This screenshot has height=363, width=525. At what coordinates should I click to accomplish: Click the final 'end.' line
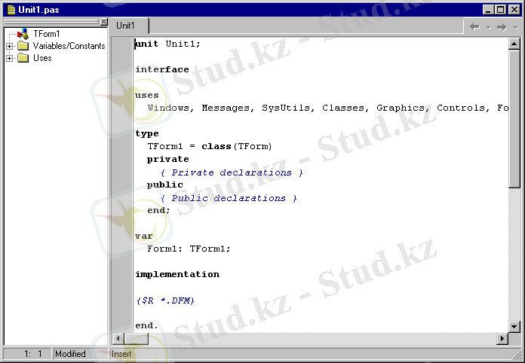[146, 325]
